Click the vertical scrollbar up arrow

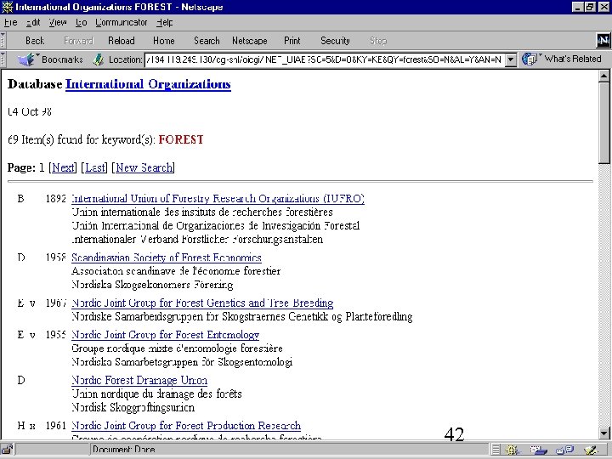pyautogui.click(x=603, y=76)
